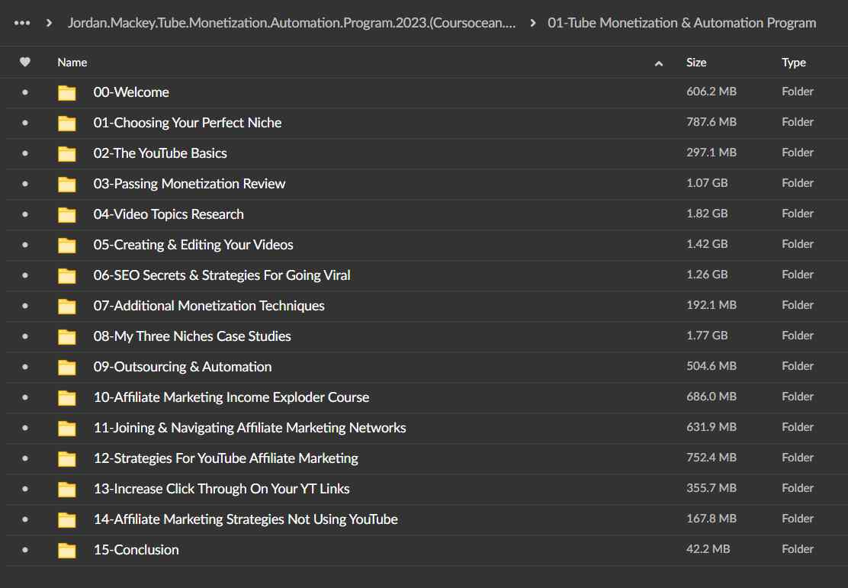Screen dimensions: 848x588
Task: Sort list by Type column header
Action: (x=793, y=63)
